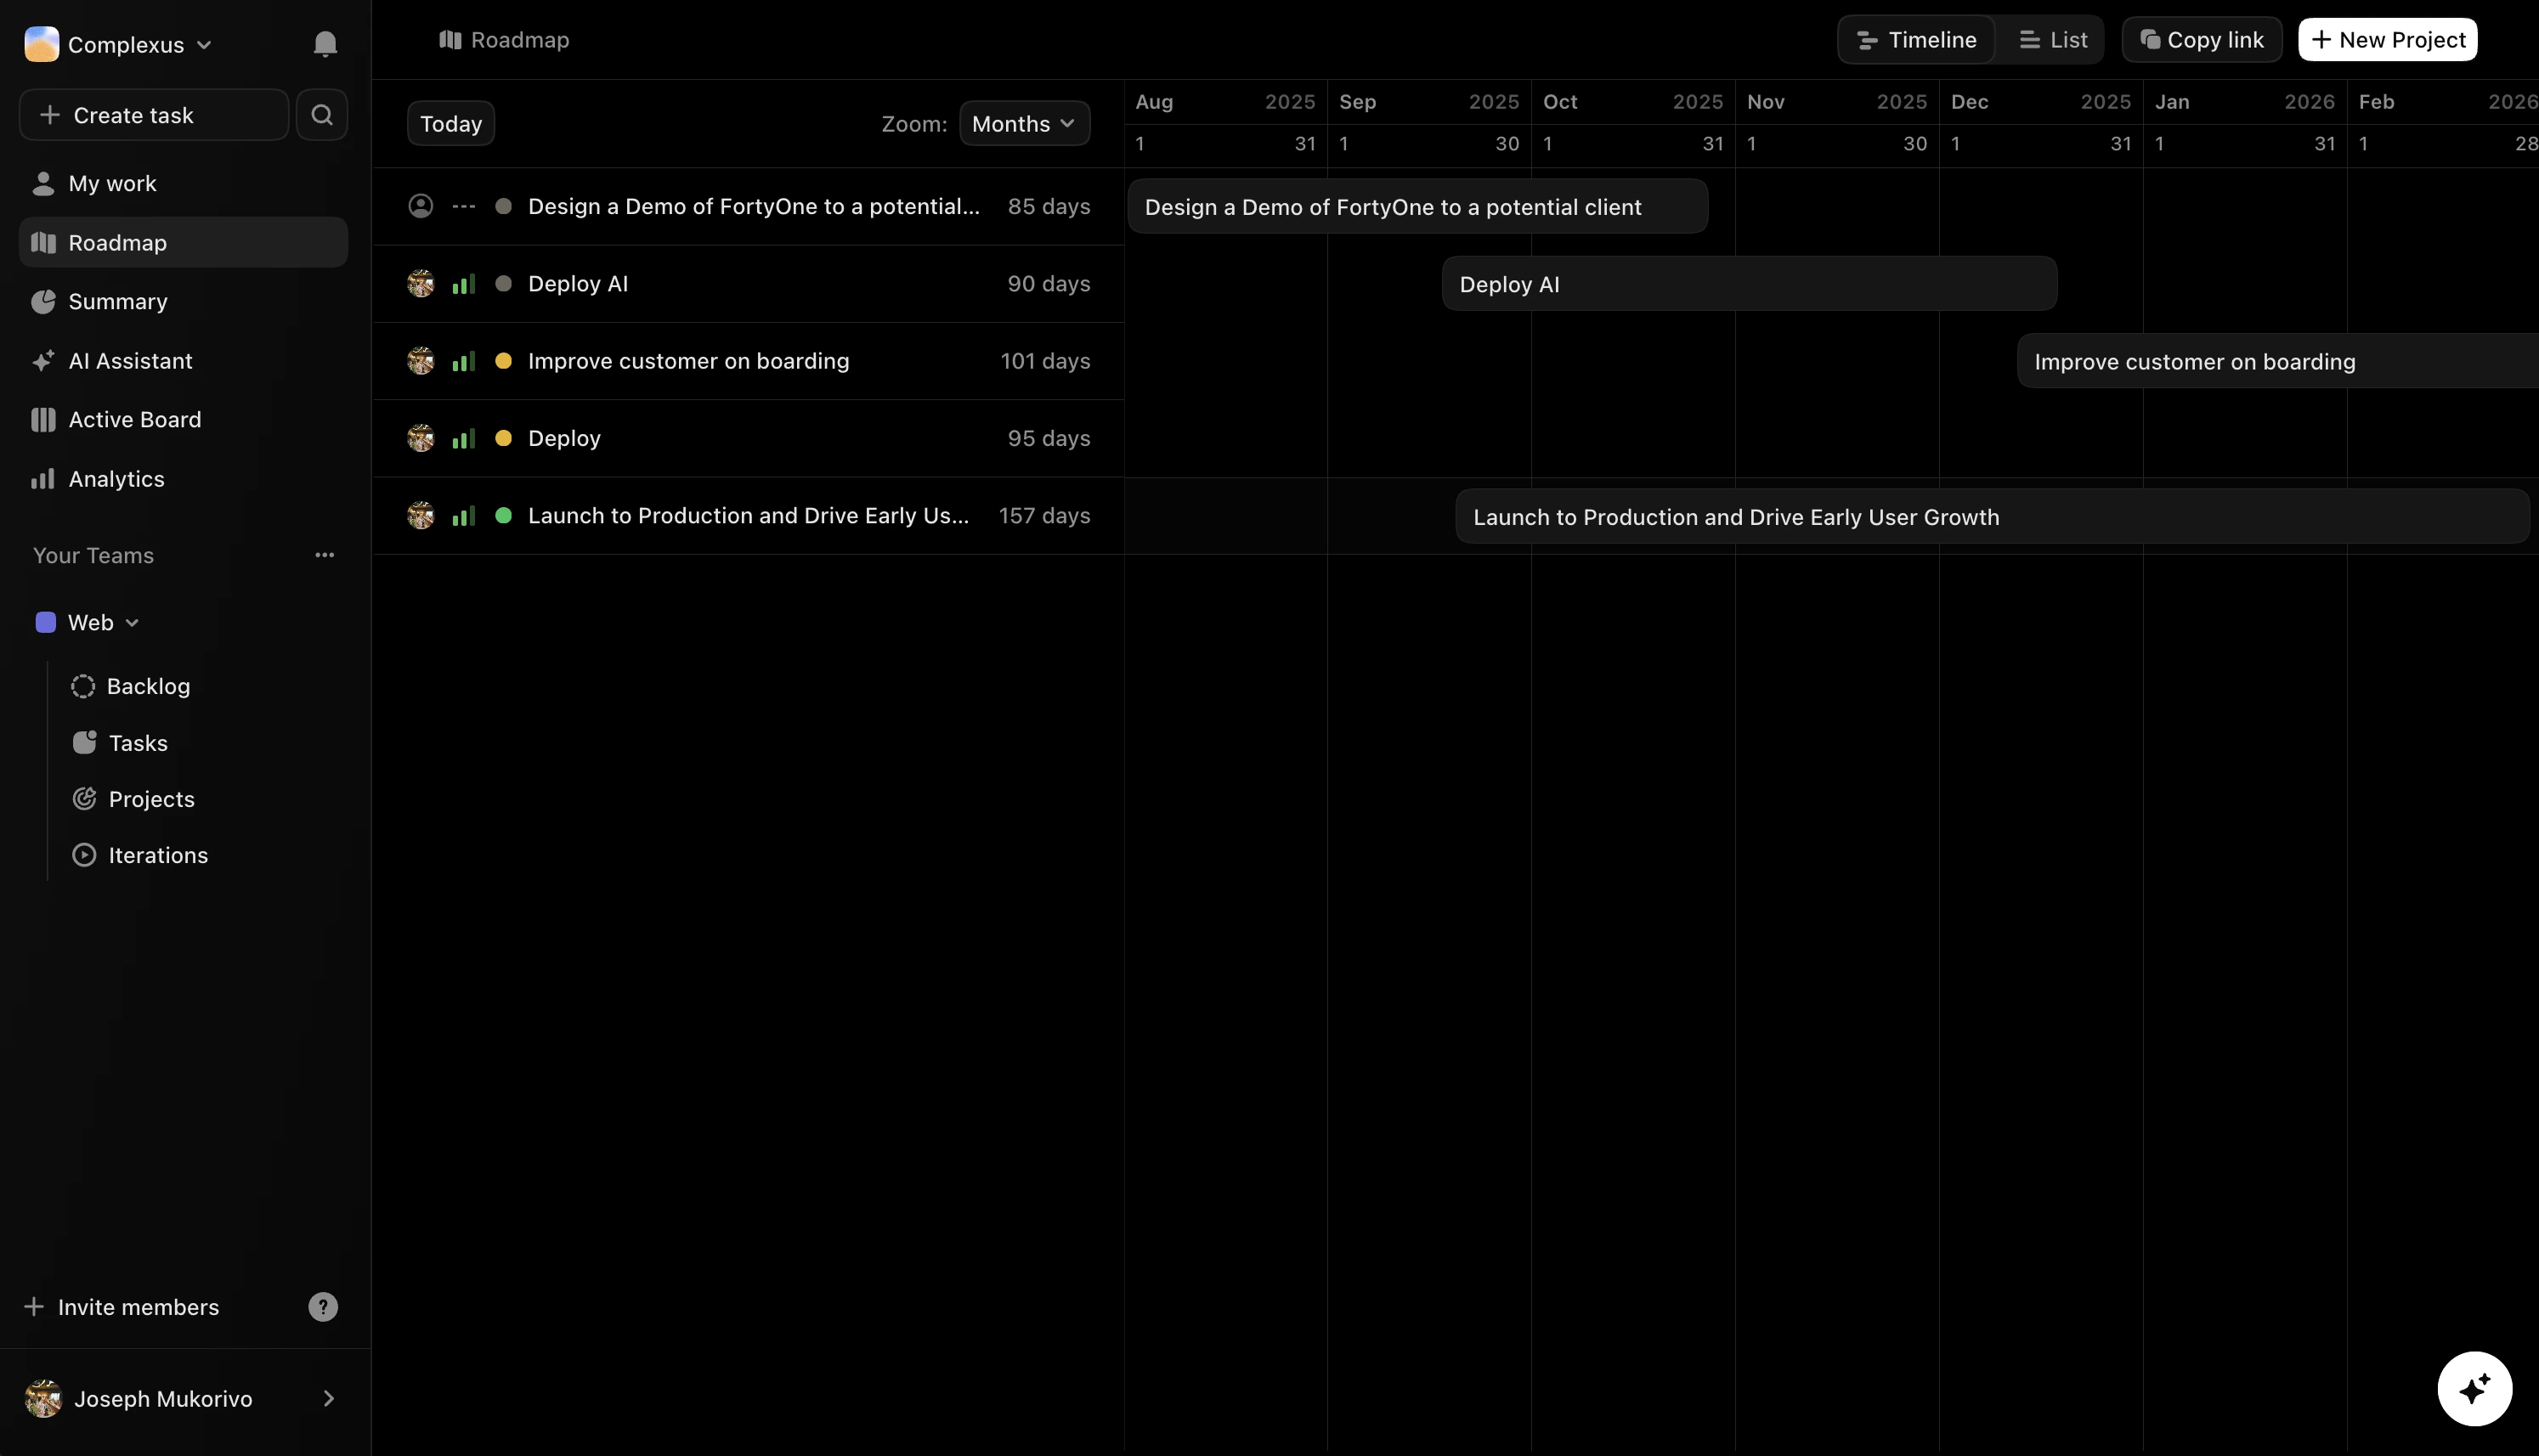Click the New Project button
2539x1456 pixels.
(2387, 40)
